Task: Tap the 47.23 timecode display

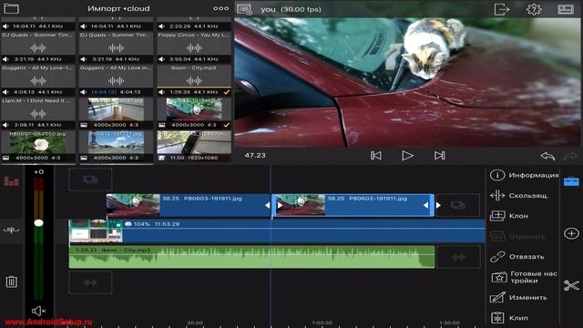Action: coord(255,156)
